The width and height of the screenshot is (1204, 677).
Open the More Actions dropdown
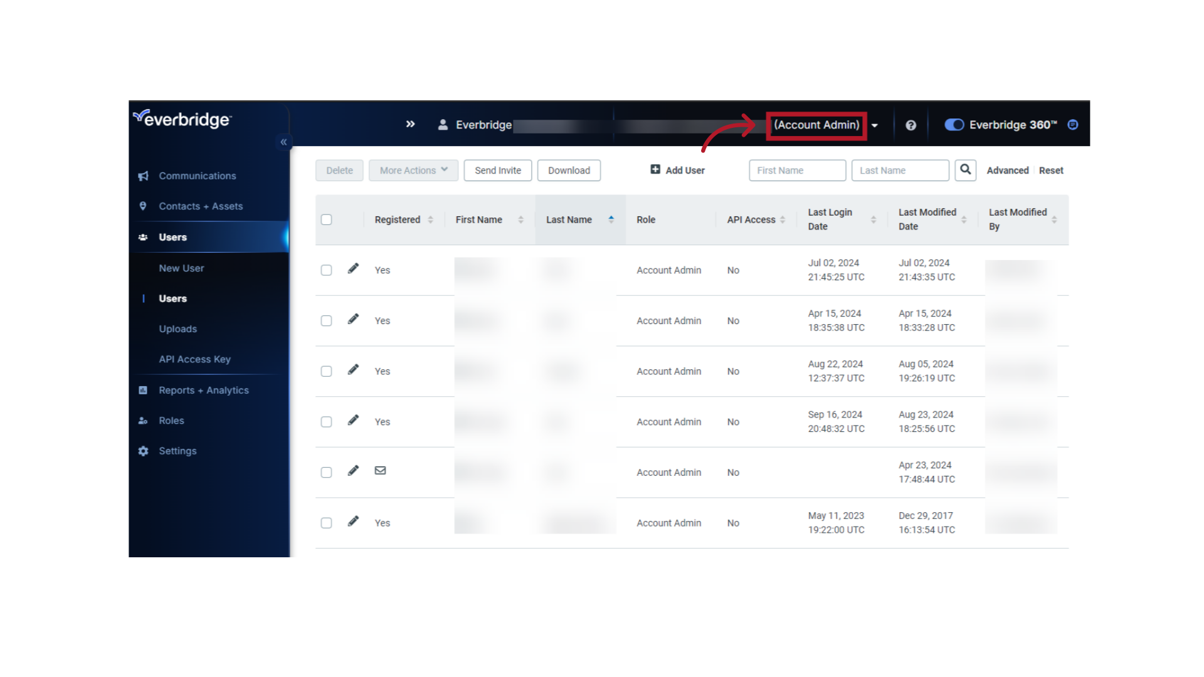coord(413,170)
